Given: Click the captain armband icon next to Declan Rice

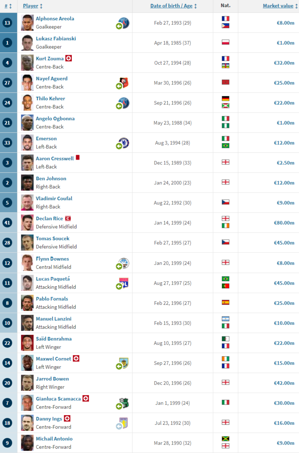Looking at the screenshot, I should [x=68, y=218].
